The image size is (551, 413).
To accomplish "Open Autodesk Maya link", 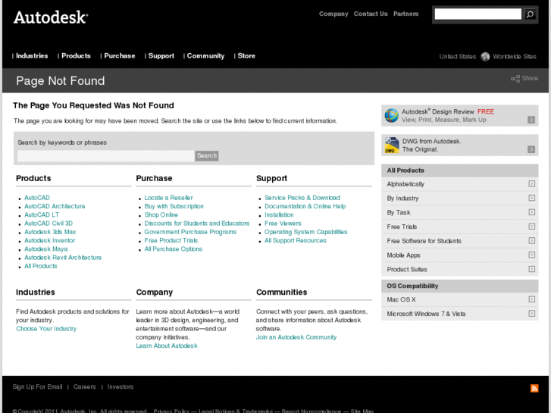I will 45,249.
